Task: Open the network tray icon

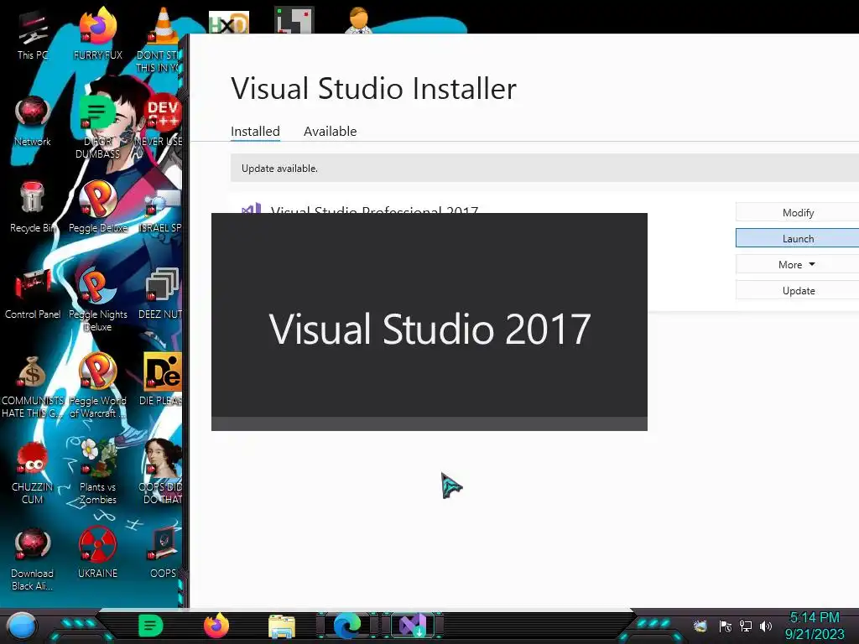Action: coord(746,626)
